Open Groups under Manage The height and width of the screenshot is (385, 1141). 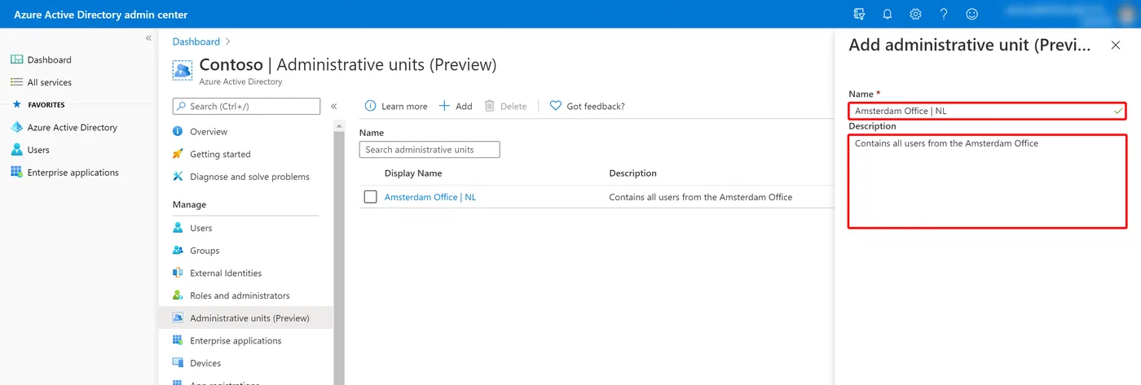click(205, 251)
